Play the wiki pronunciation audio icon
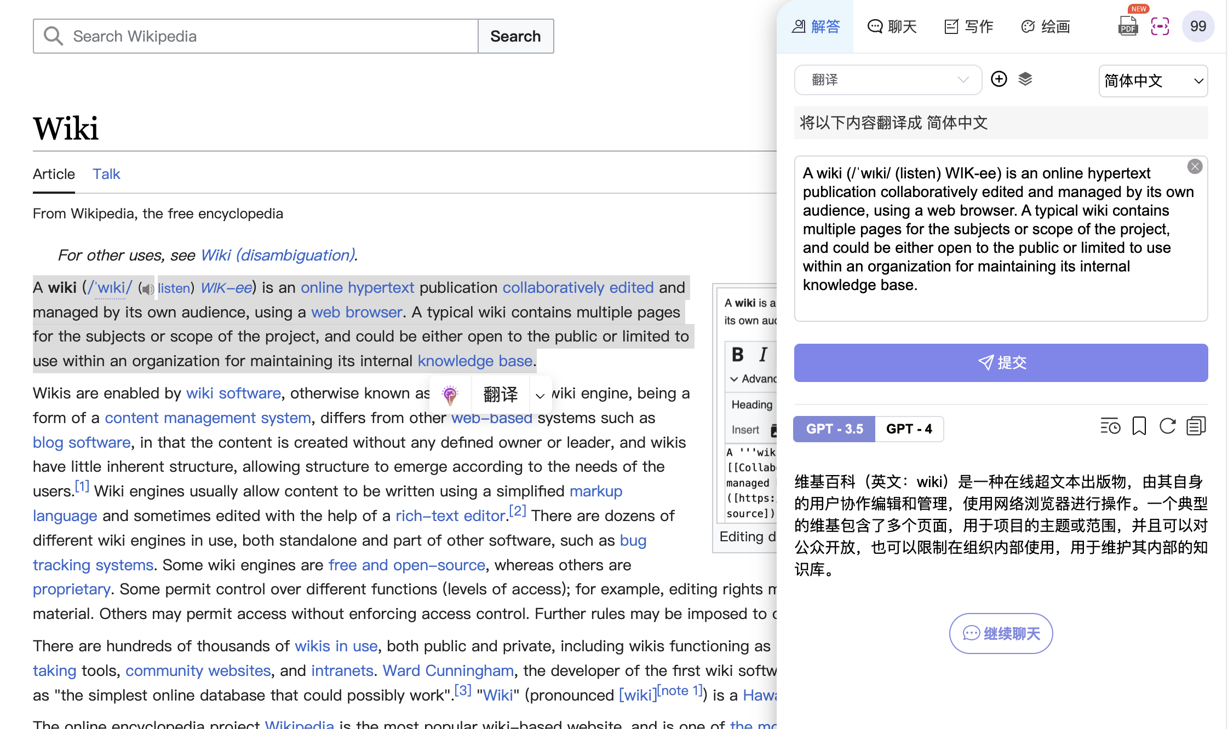Screen dimensions: 1228x729 pyautogui.click(x=147, y=288)
